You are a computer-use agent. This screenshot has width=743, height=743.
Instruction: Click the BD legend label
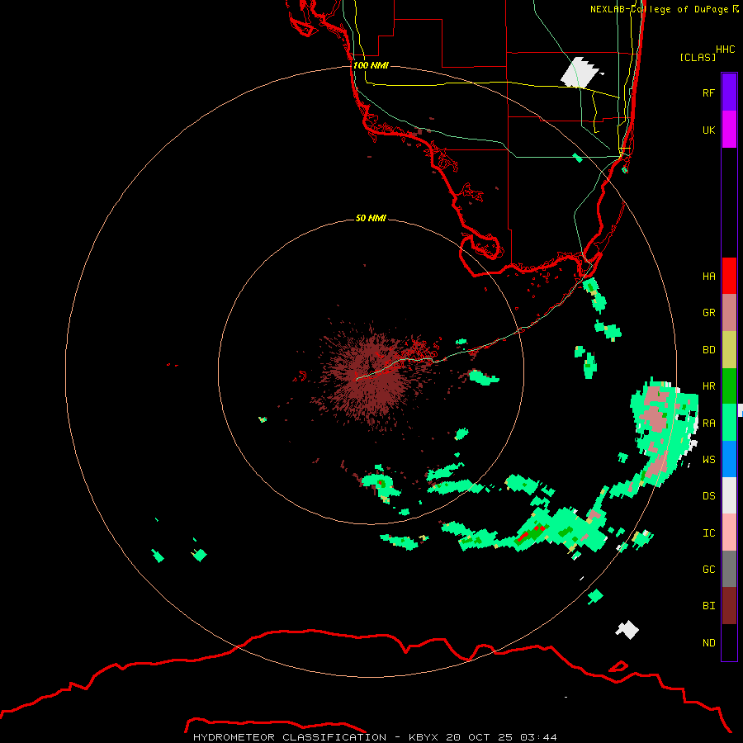tap(708, 350)
